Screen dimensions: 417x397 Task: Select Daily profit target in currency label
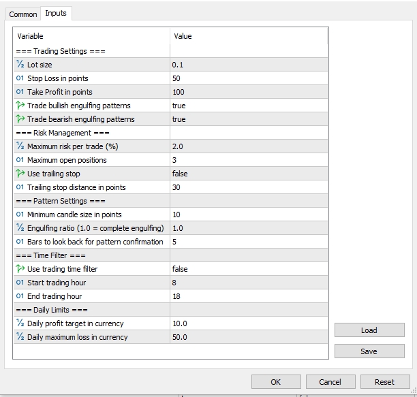(76, 323)
